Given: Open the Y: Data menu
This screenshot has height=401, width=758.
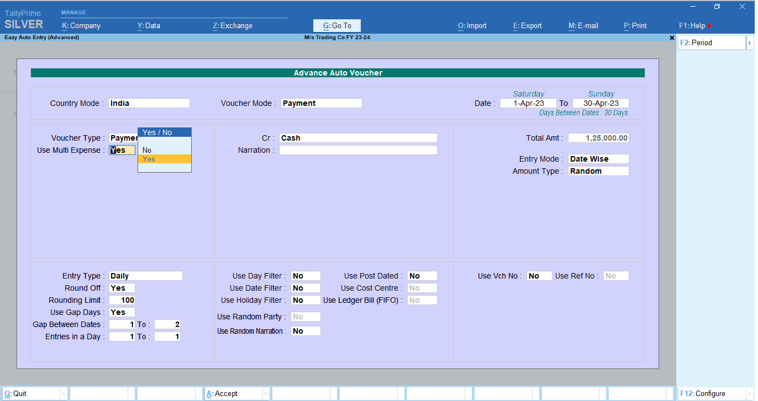Looking at the screenshot, I should pos(149,25).
